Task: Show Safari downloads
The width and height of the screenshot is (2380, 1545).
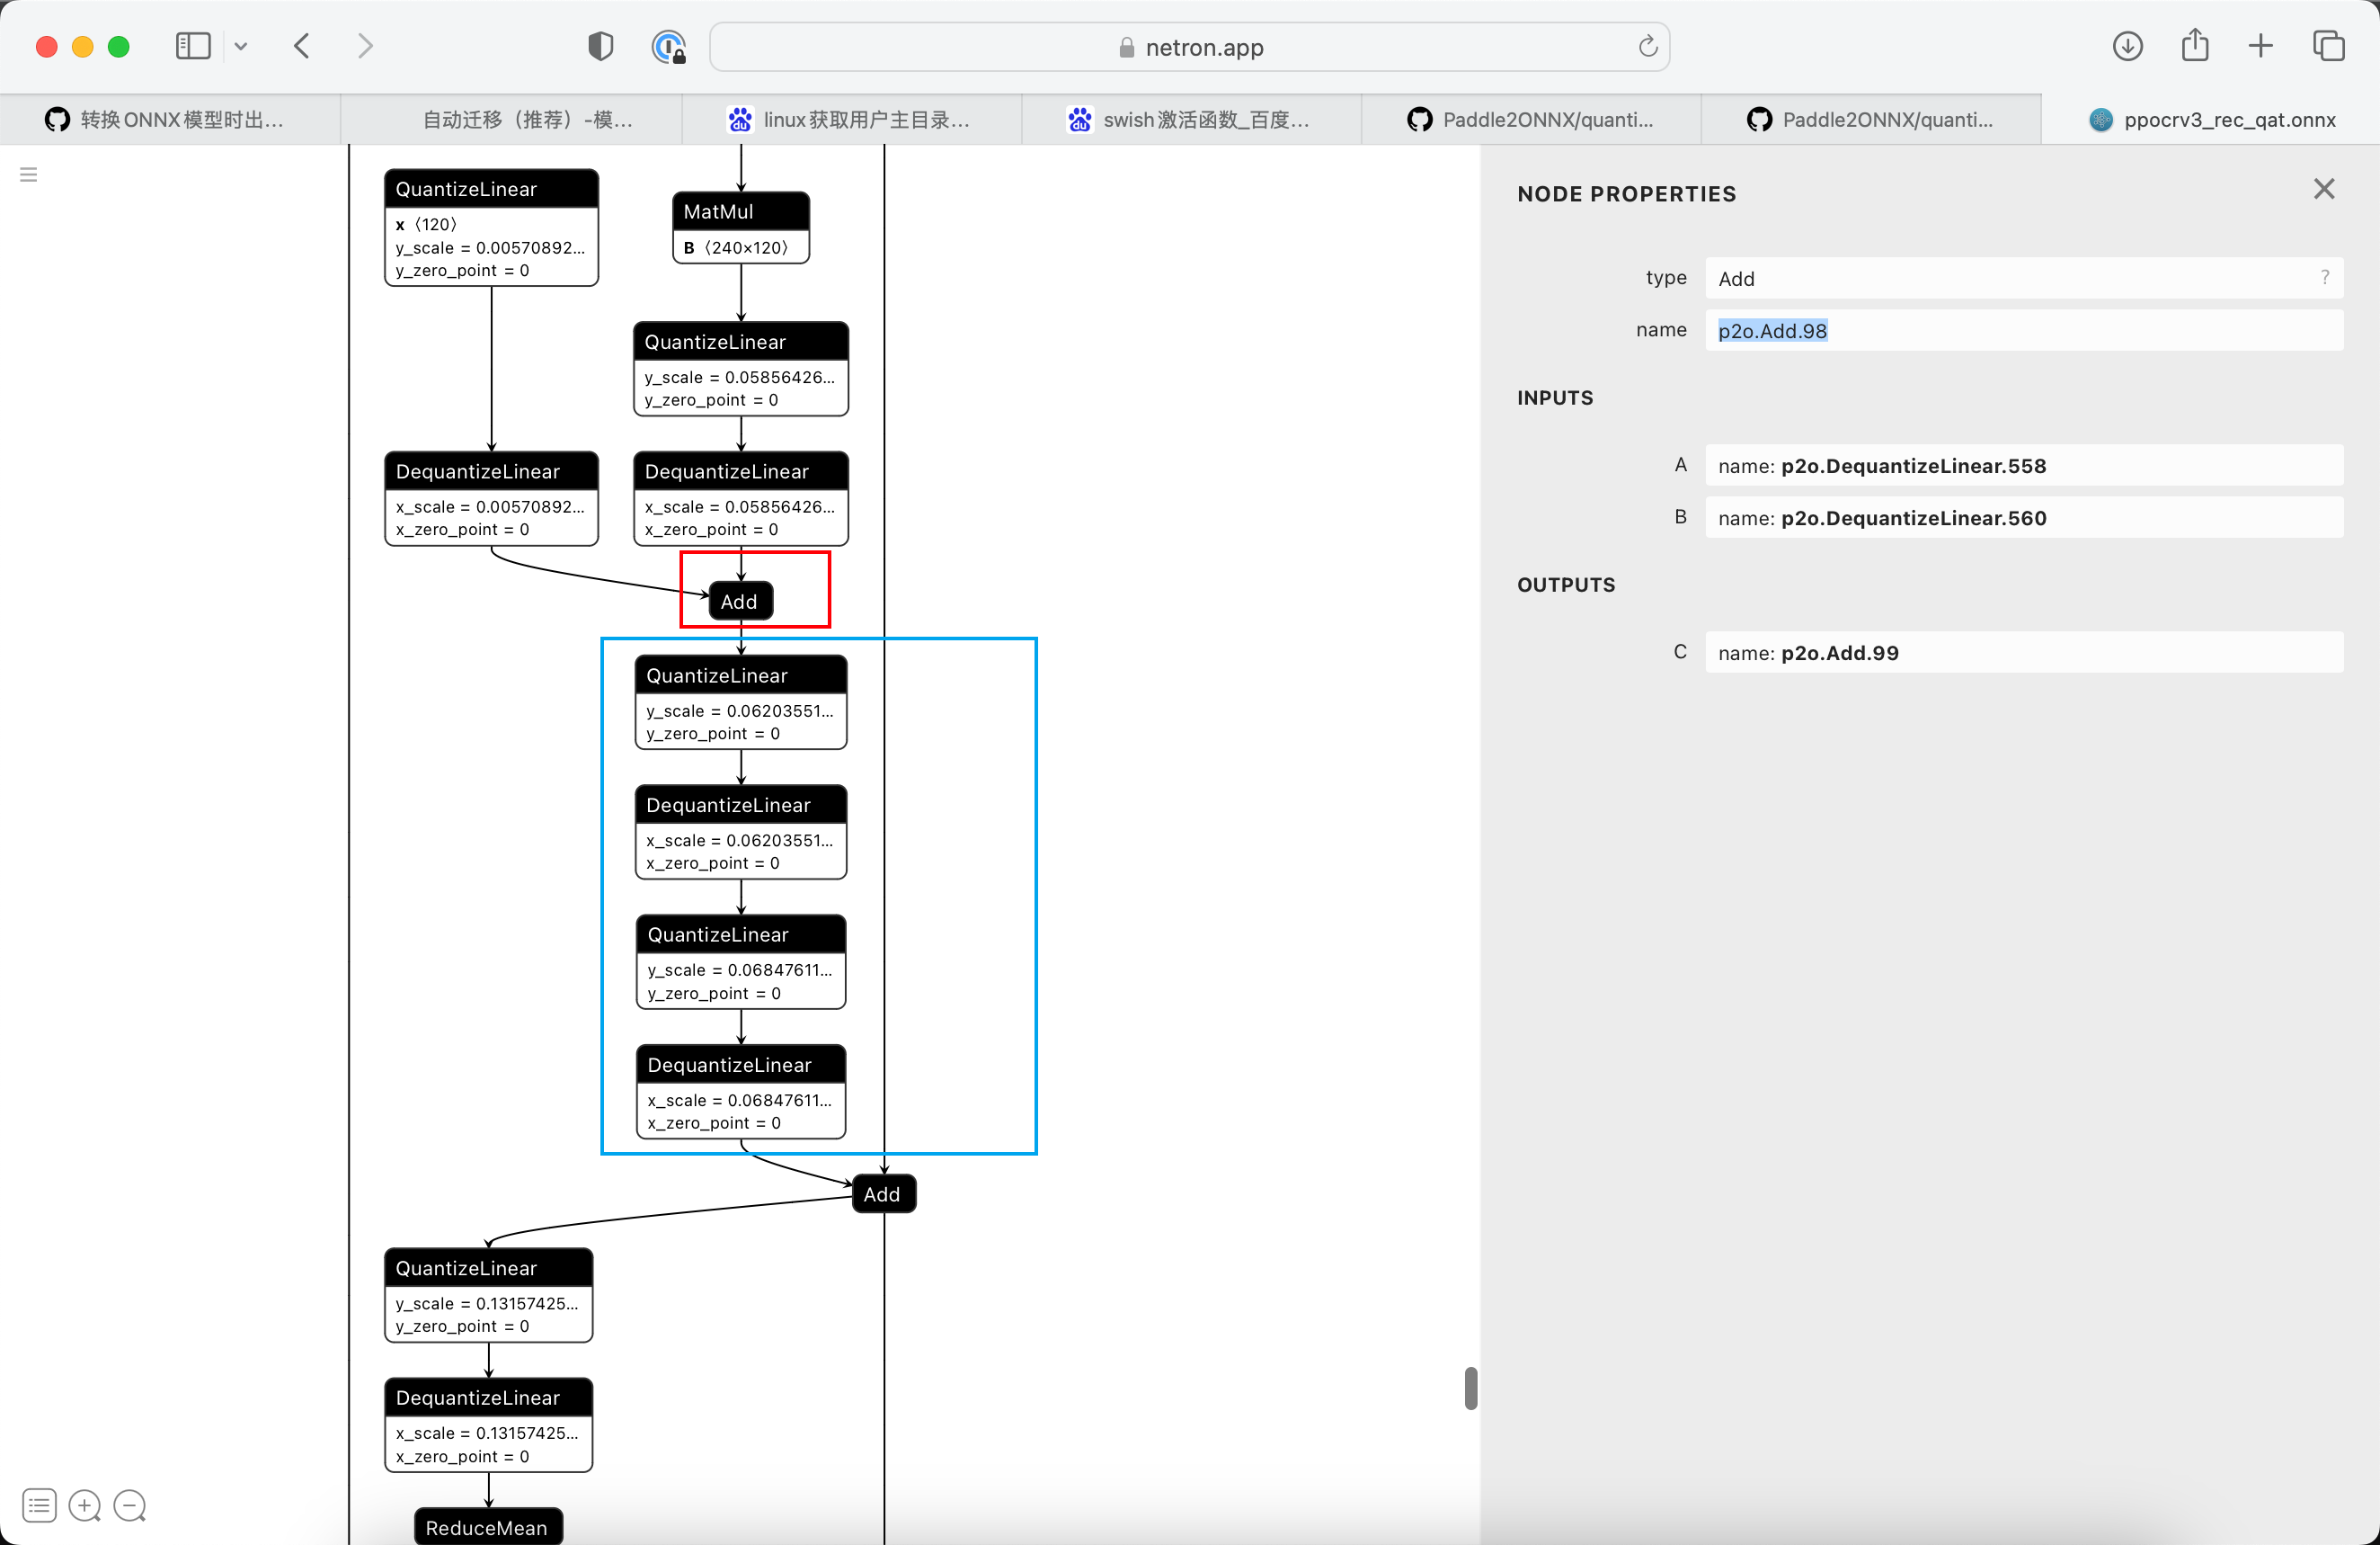Action: pos(2128,46)
